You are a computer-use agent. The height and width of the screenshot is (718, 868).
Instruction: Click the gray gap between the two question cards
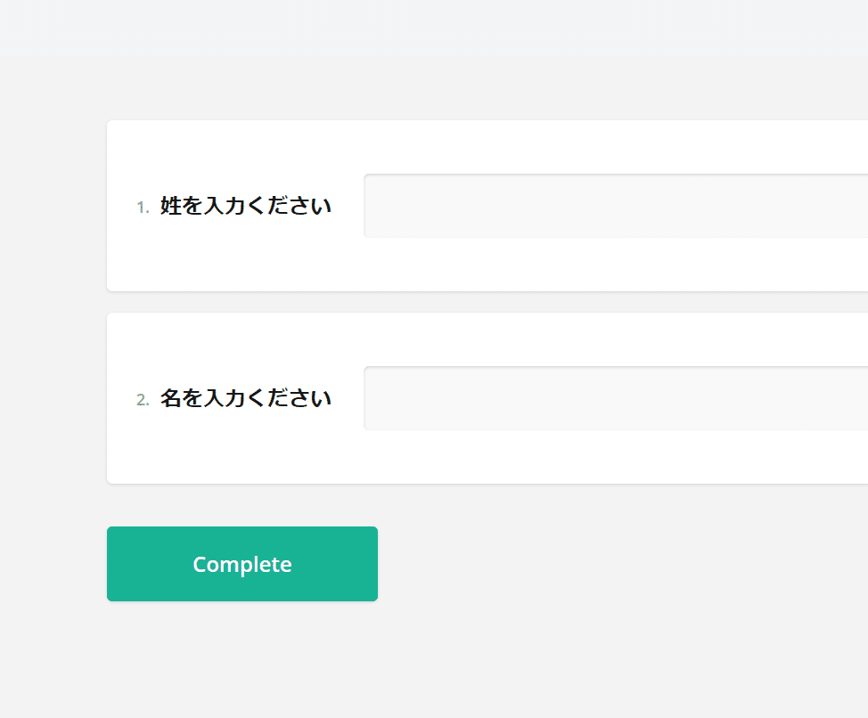click(487, 302)
